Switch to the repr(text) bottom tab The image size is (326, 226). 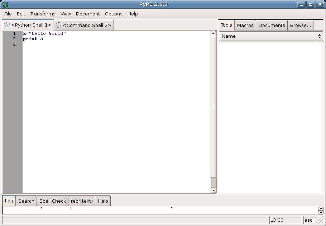[x=82, y=201]
